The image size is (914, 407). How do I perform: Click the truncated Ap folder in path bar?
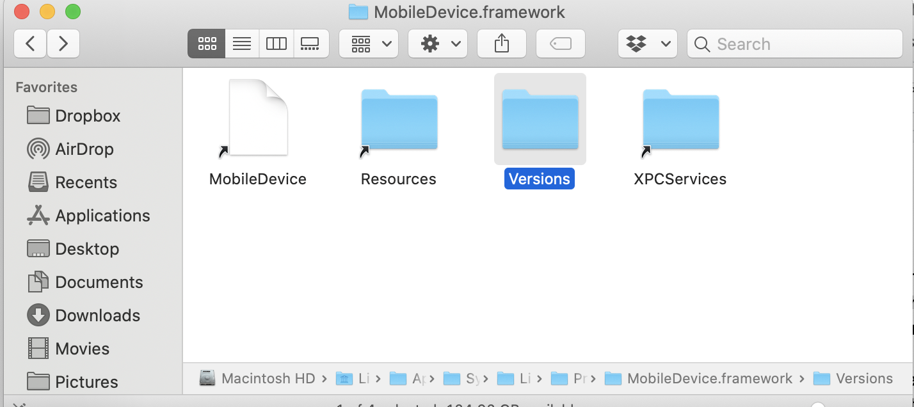point(408,379)
